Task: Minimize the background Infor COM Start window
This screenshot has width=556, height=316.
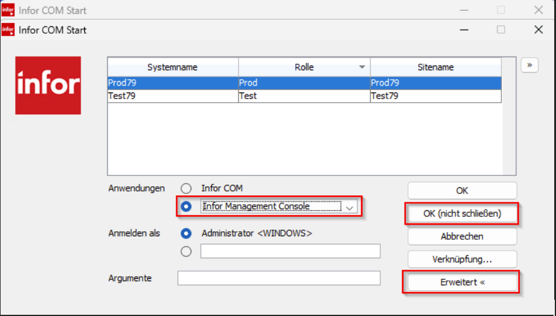Action: click(x=464, y=10)
